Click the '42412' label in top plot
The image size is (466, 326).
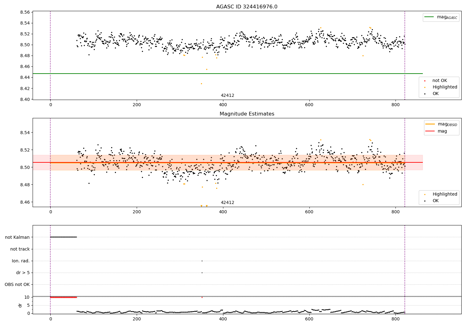(x=227, y=96)
